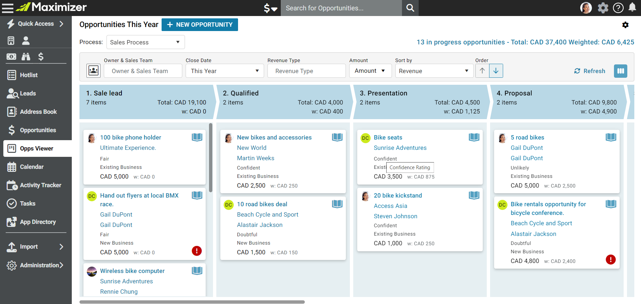Open the notifications bell
The image size is (641, 304).
click(632, 7)
